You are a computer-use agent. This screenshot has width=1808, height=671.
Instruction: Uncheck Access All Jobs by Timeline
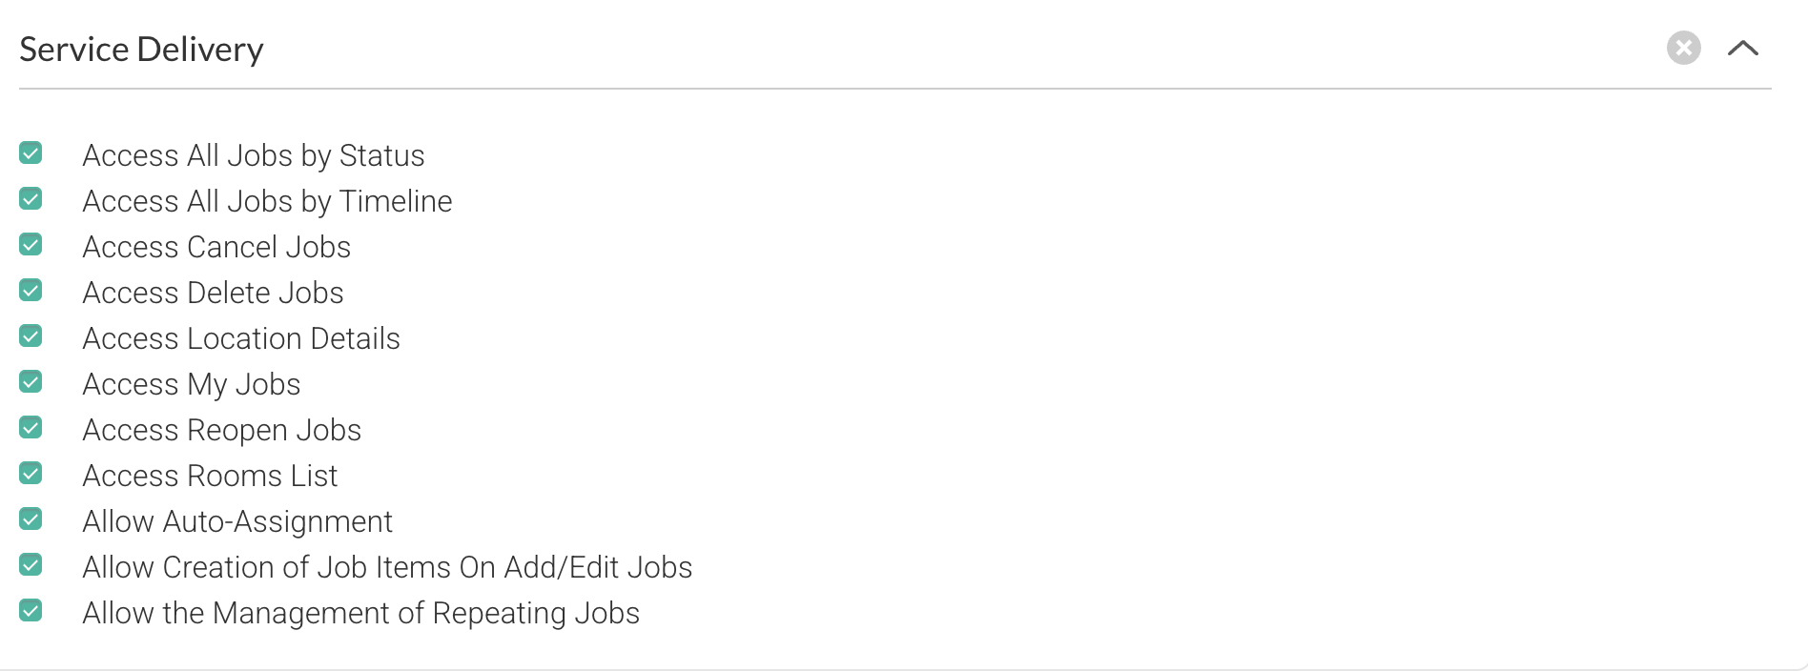[x=31, y=198]
